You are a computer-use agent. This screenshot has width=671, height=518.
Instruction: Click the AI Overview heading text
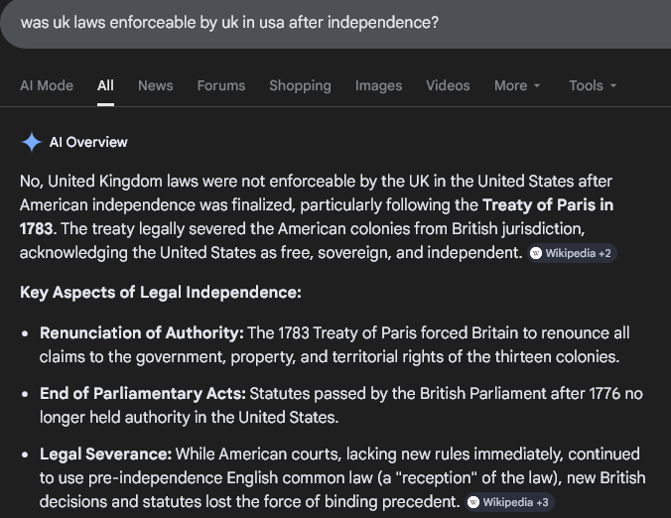88,142
